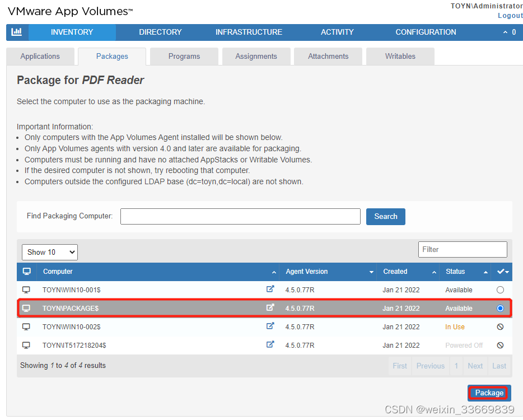Open external link icon for TOYN\WIN10-002$

pos(270,325)
